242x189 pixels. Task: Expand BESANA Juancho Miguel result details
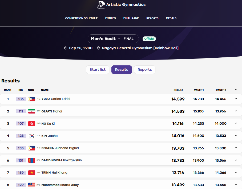(236, 148)
